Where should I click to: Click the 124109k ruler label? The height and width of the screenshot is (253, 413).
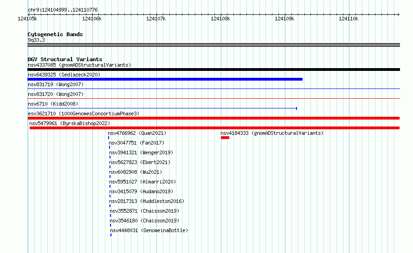point(284,19)
